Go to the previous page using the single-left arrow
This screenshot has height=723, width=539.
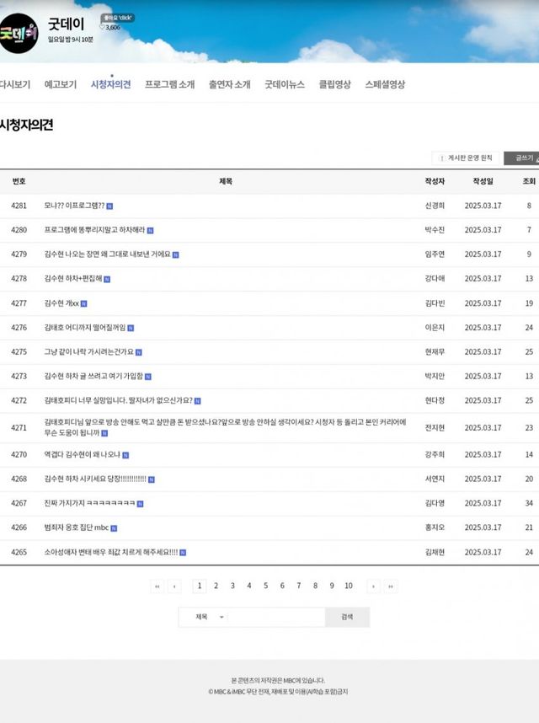pos(174,586)
